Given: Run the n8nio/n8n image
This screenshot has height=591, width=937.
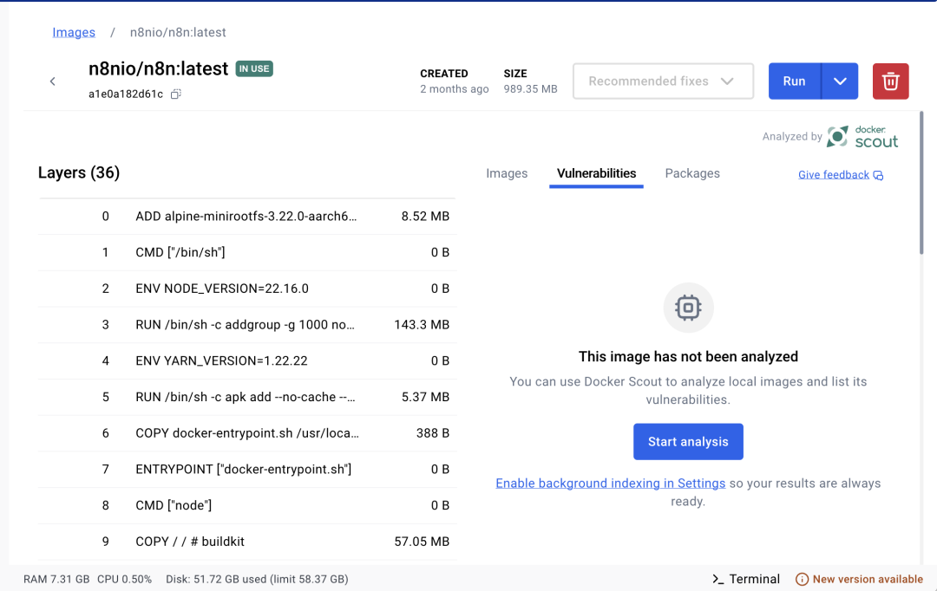Looking at the screenshot, I should [x=794, y=81].
